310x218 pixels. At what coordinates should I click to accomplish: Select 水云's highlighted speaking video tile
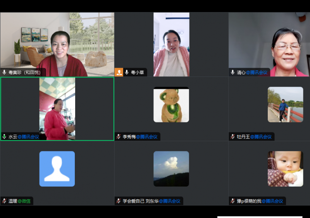coord(57,108)
